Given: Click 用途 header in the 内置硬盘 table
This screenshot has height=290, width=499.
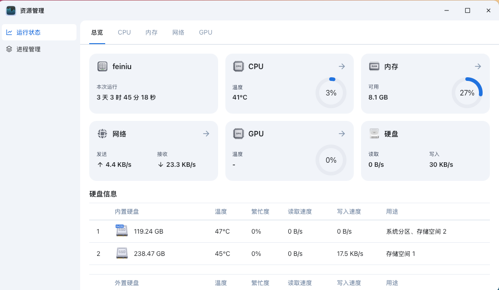Looking at the screenshot, I should pyautogui.click(x=392, y=211).
